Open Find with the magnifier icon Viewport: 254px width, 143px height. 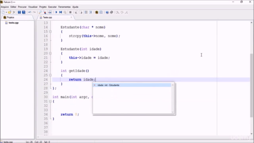(40, 12)
